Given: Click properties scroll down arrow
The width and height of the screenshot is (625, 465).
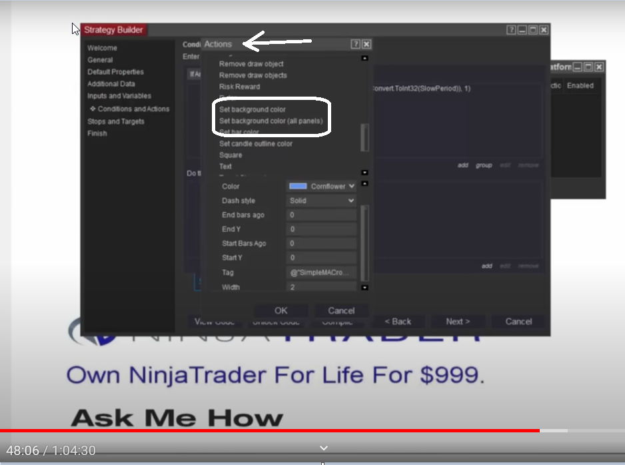Looking at the screenshot, I should click(364, 287).
